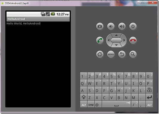Click the W key

click(91, 83)
